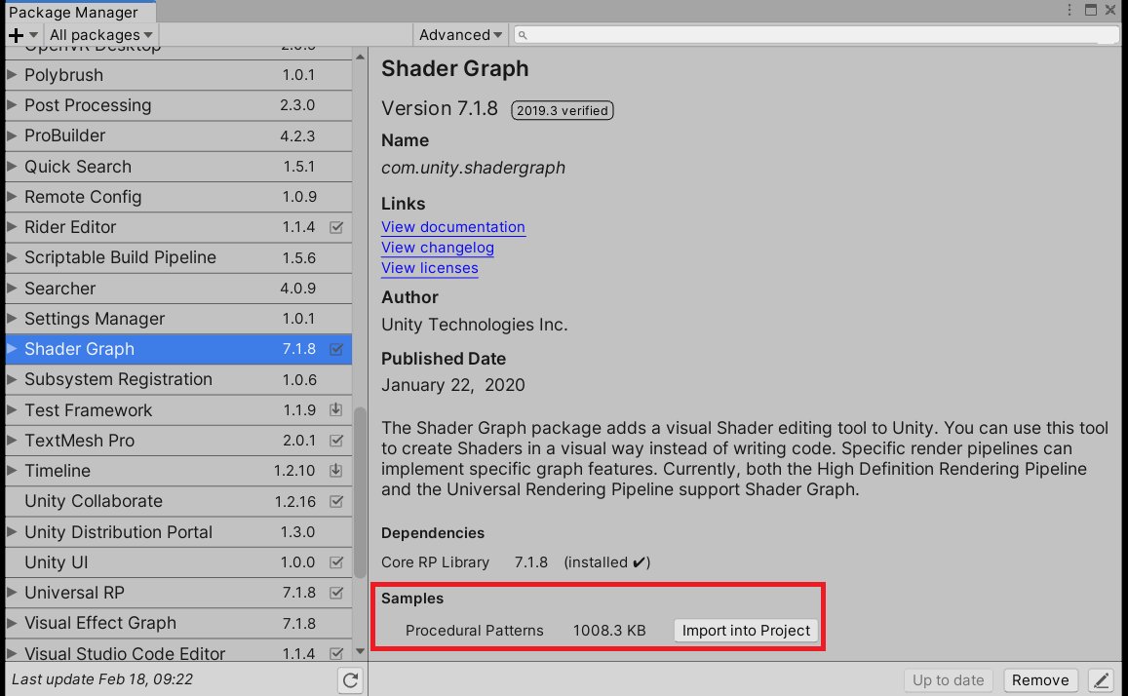Click the scroll up arrow of package list
The width and height of the screenshot is (1128, 696).
coord(360,57)
